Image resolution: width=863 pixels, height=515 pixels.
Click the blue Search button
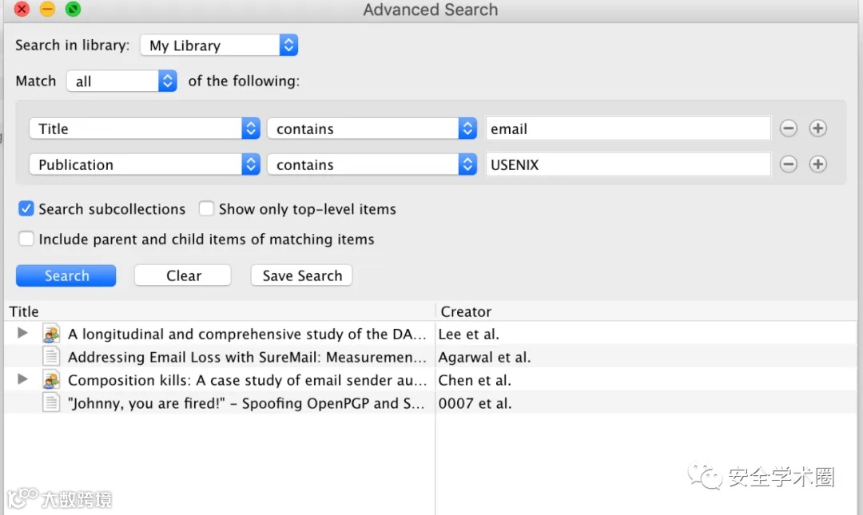[x=66, y=275]
